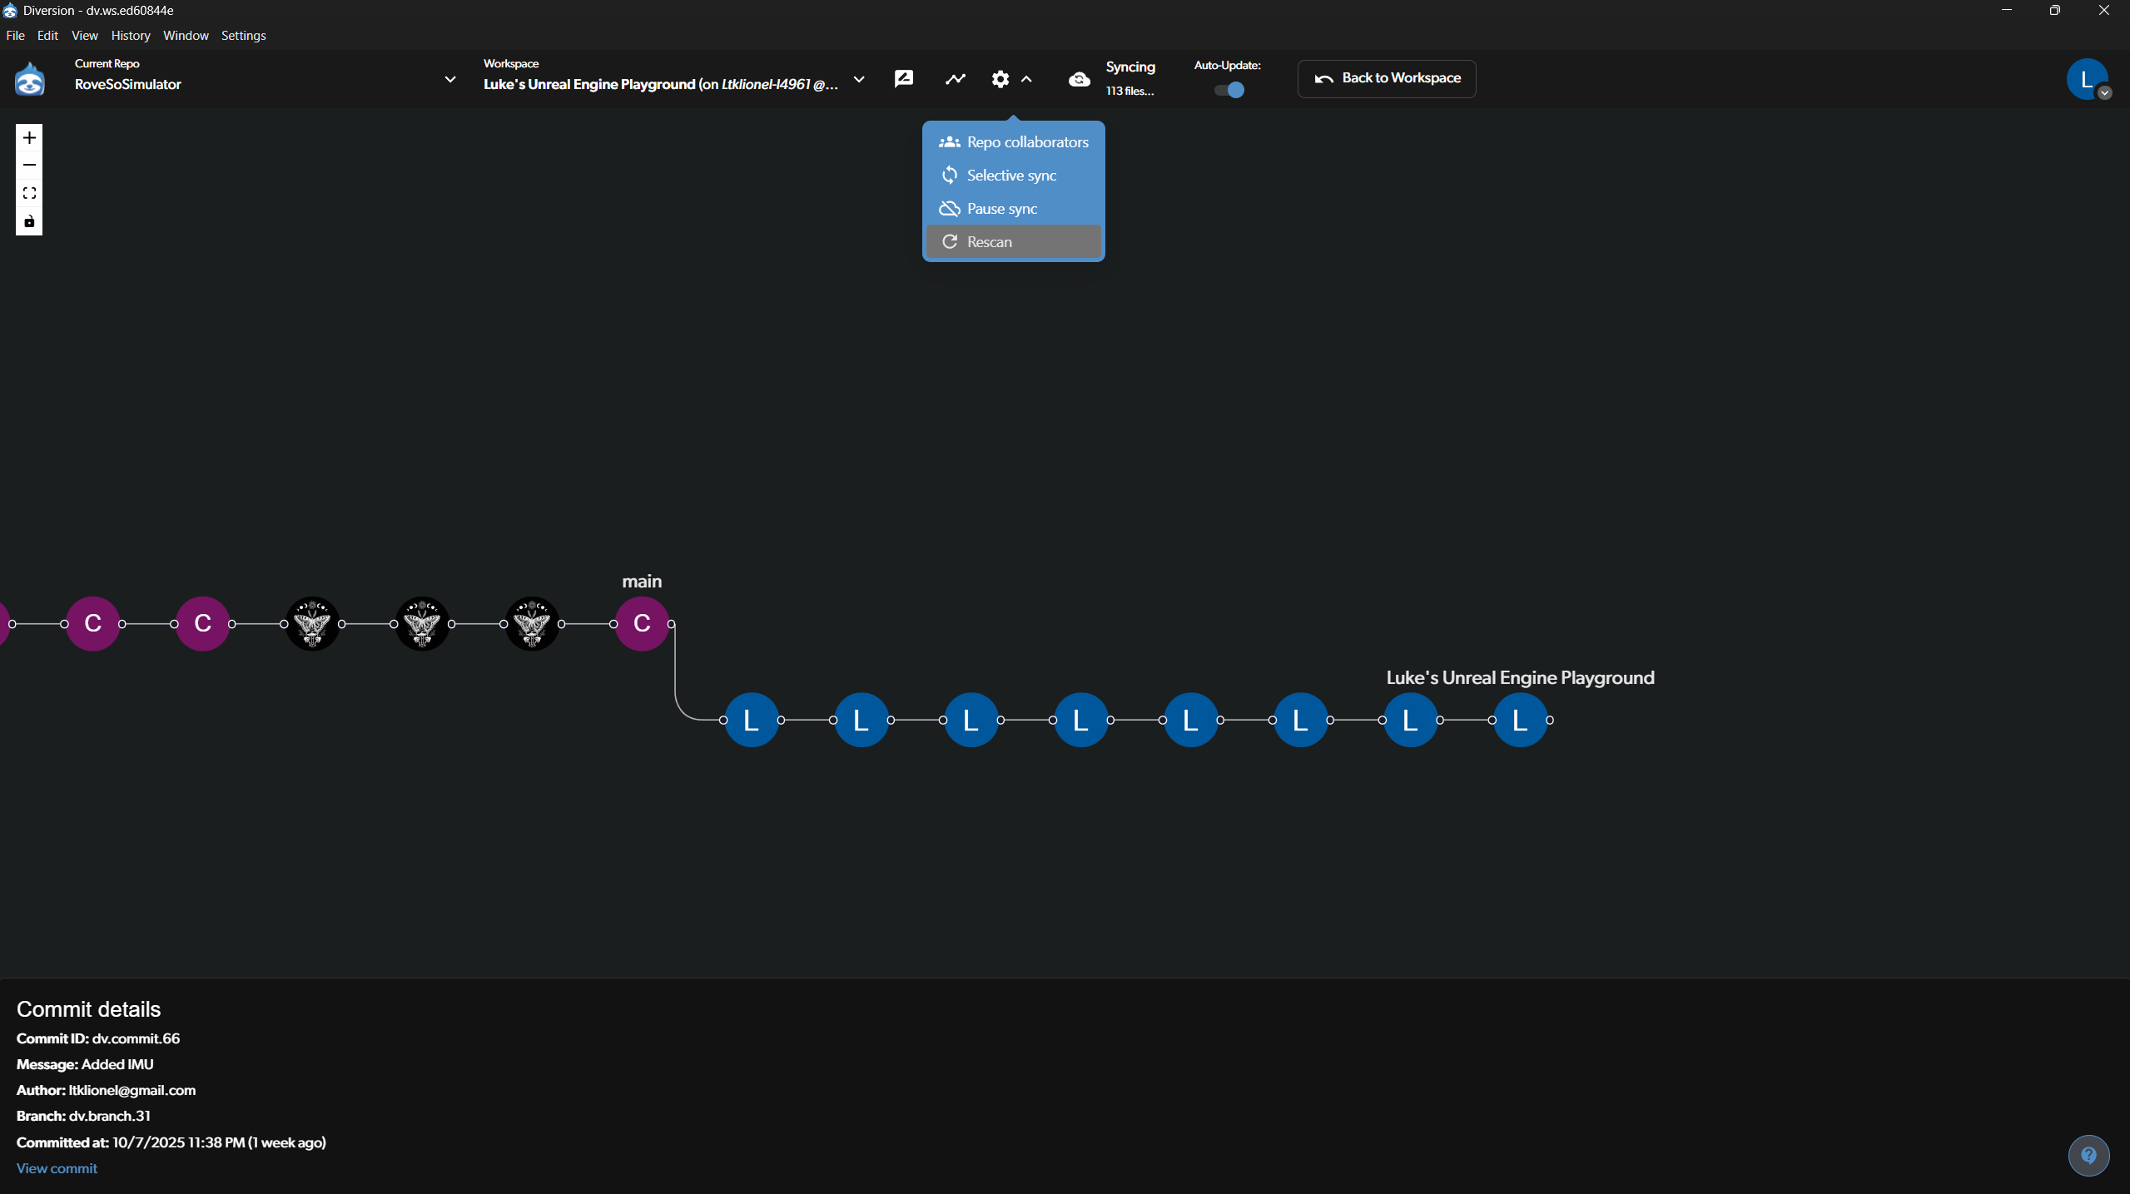
Task: Toggle the Auto-Update switch
Action: pos(1229,90)
